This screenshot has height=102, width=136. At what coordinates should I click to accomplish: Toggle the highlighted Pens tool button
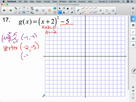coord(60,12)
